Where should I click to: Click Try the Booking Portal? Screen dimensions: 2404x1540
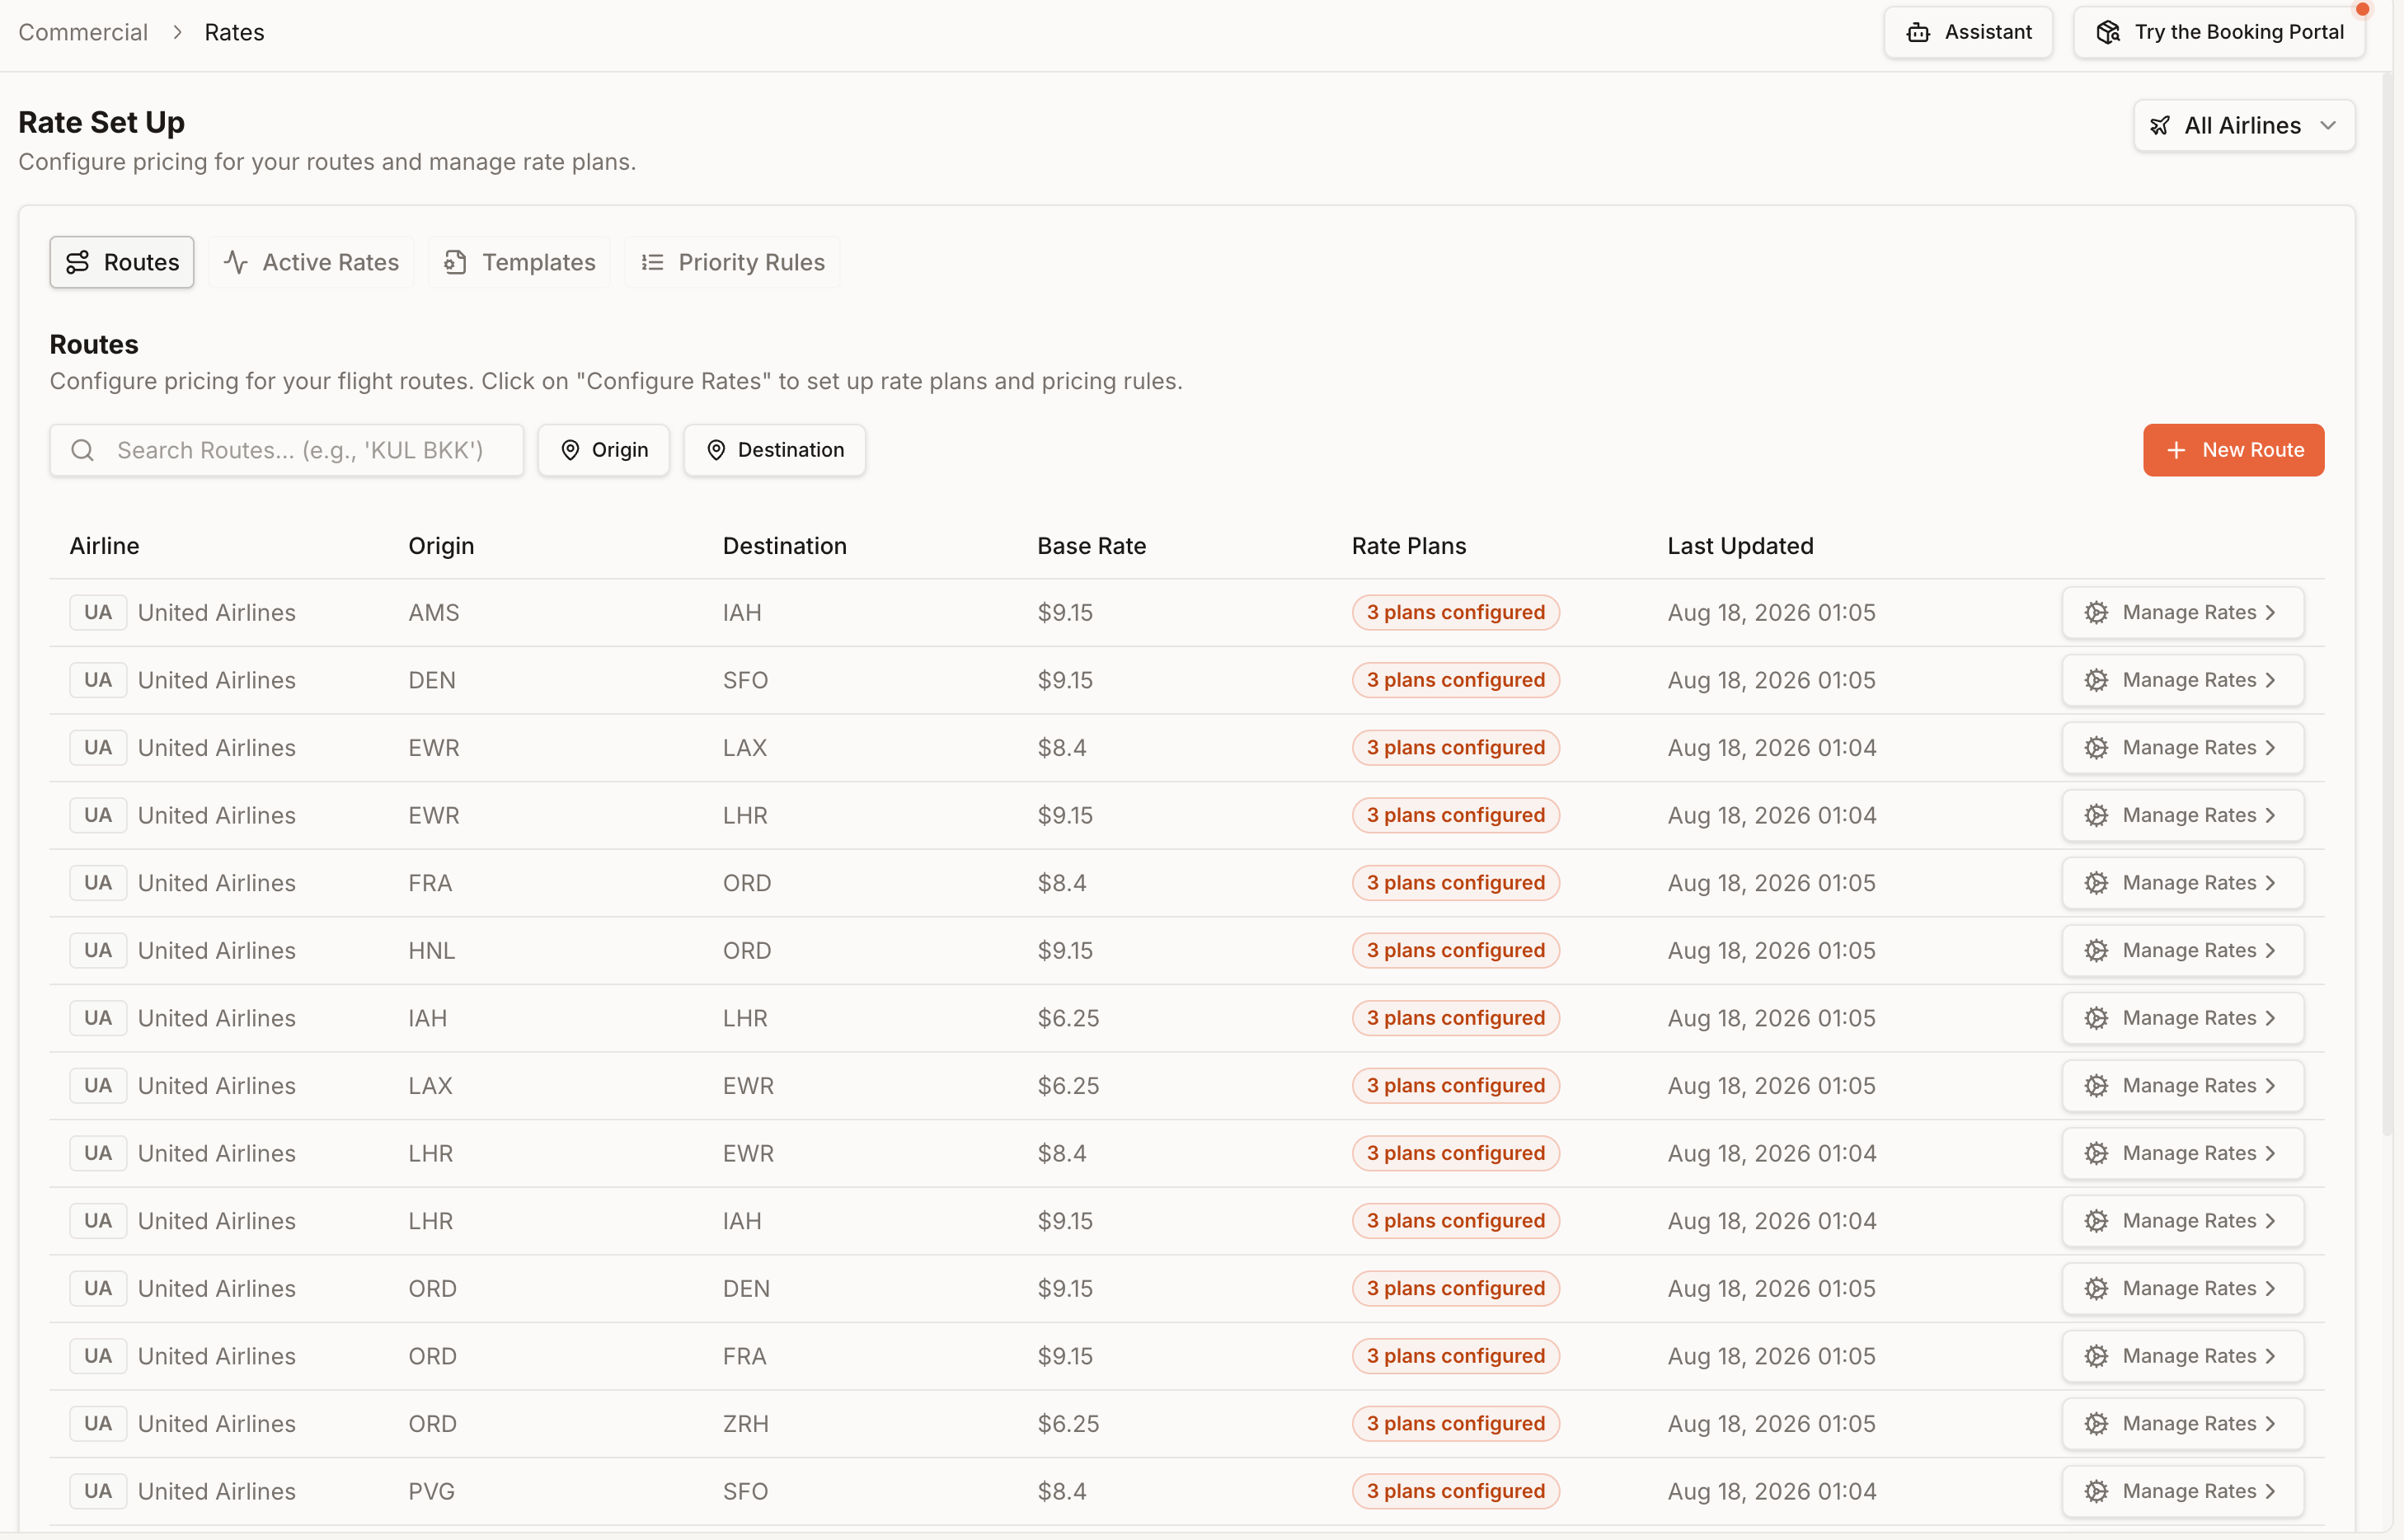(2219, 32)
